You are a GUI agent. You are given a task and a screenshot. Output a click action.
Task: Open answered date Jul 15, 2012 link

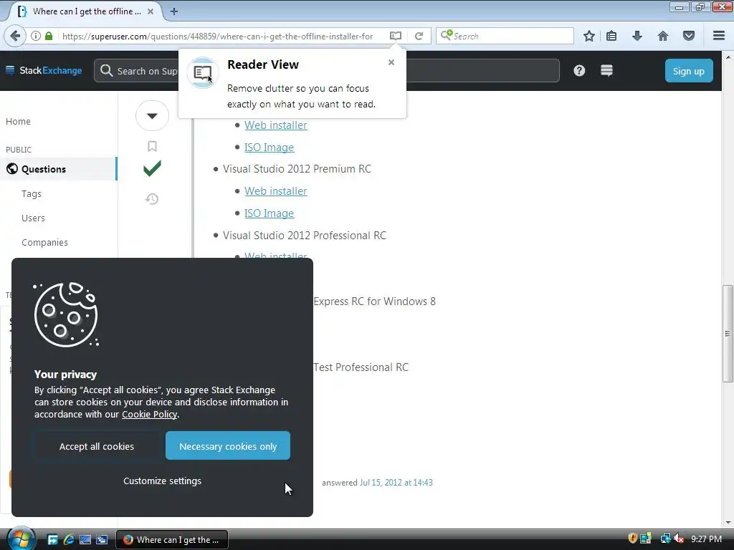pos(396,483)
